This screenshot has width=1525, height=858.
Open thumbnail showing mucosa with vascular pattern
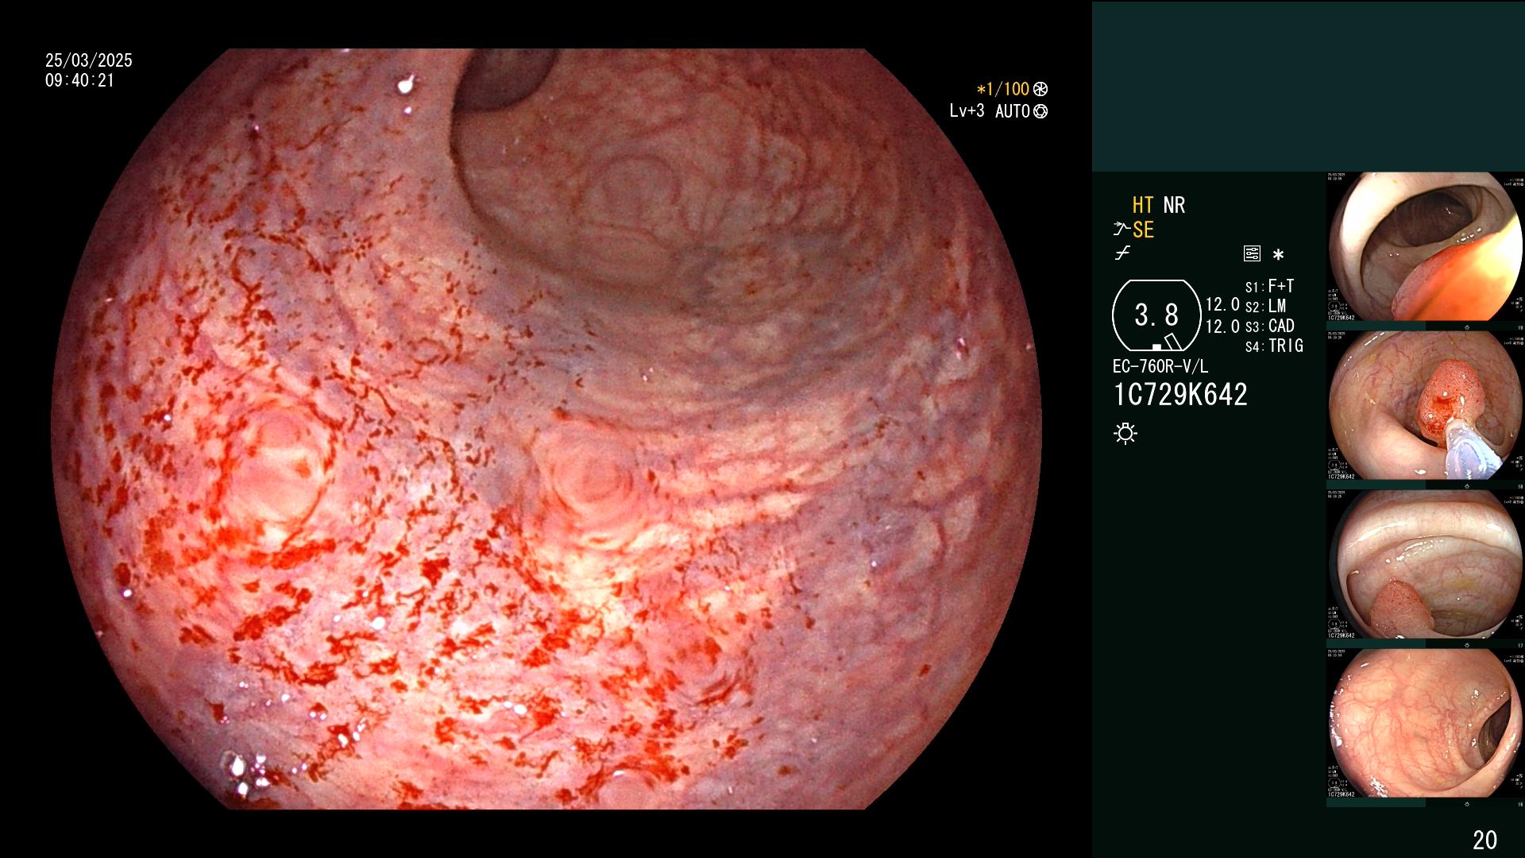(x=1426, y=724)
